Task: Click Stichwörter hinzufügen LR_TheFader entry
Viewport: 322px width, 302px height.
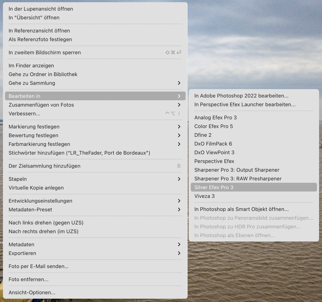Action: pos(95,153)
